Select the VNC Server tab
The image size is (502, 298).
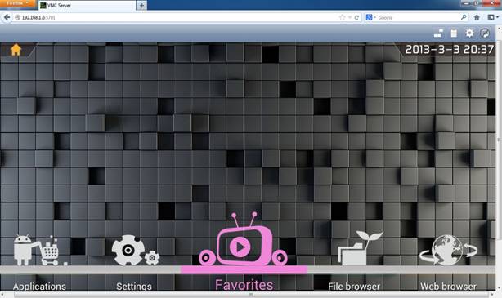[x=87, y=6]
